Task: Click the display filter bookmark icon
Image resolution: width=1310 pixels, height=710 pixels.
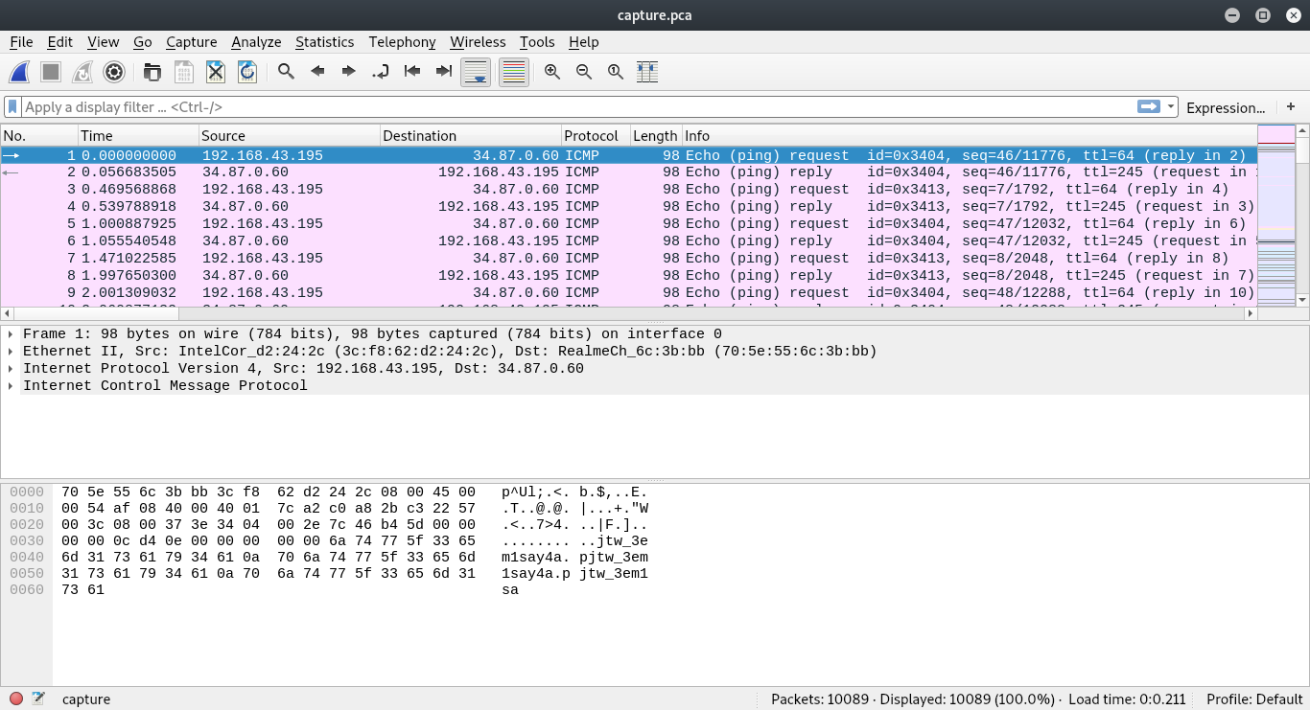Action: click(12, 107)
